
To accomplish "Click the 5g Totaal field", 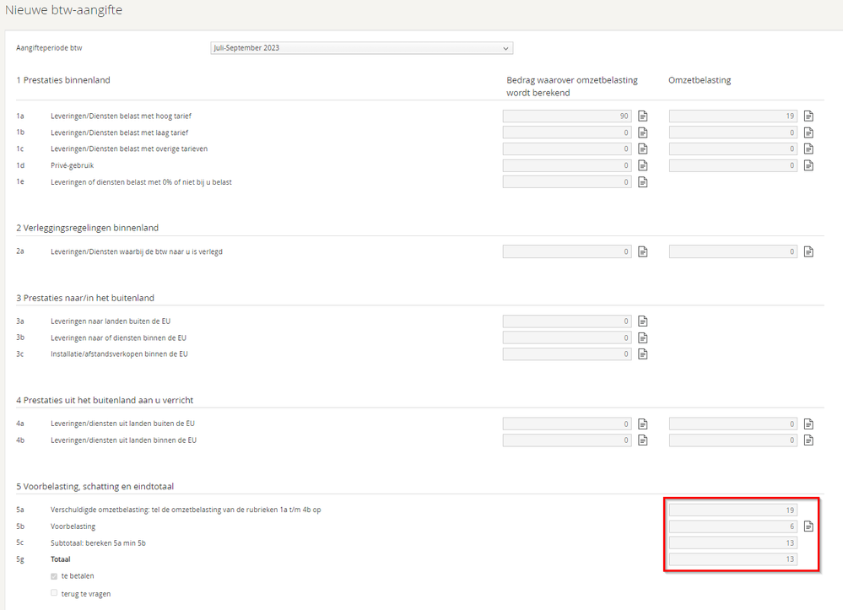I will tap(733, 559).
